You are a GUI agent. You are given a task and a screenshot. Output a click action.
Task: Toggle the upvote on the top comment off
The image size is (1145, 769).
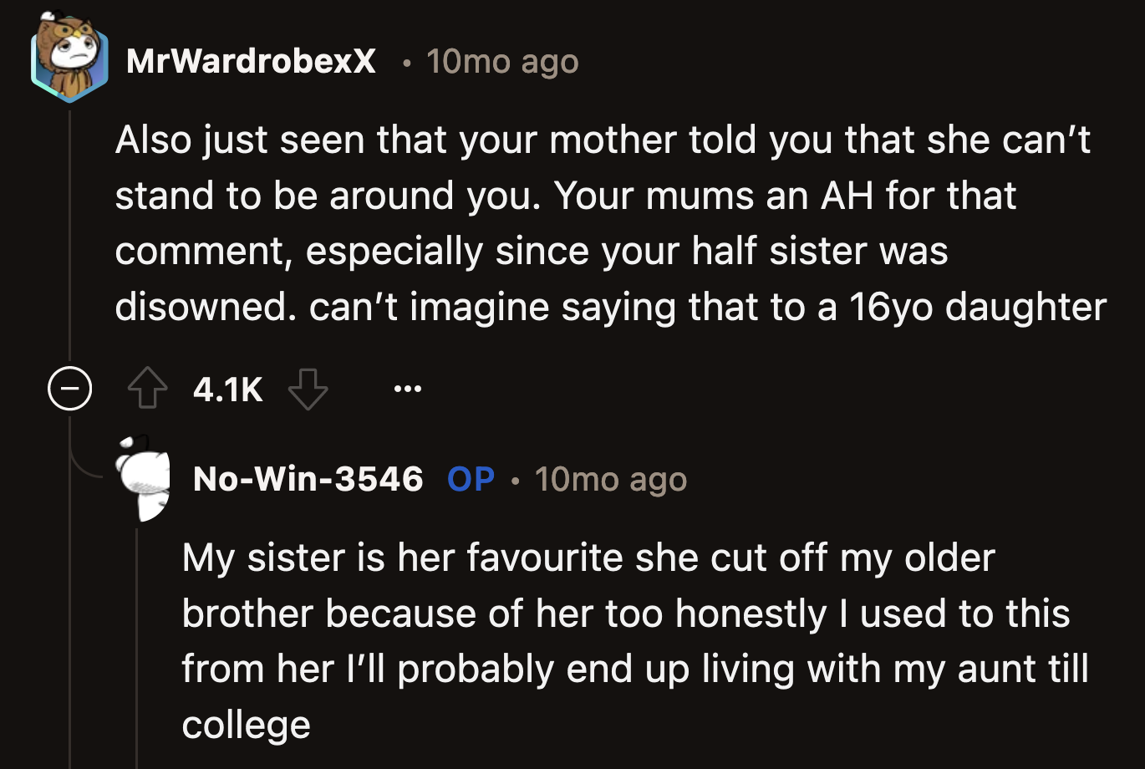pos(149,387)
